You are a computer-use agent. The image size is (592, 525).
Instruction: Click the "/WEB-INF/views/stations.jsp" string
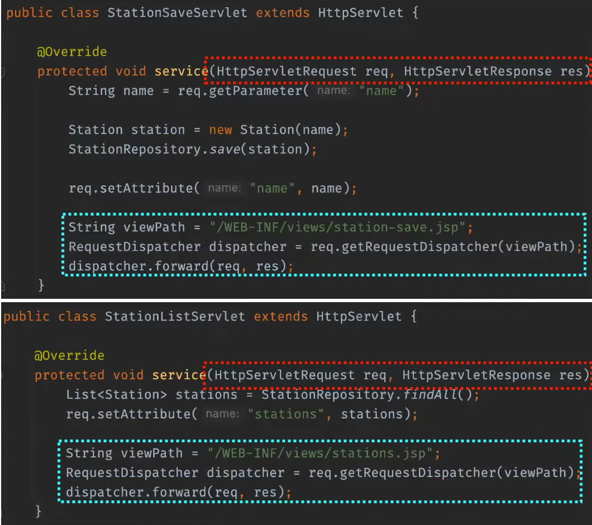click(x=320, y=453)
